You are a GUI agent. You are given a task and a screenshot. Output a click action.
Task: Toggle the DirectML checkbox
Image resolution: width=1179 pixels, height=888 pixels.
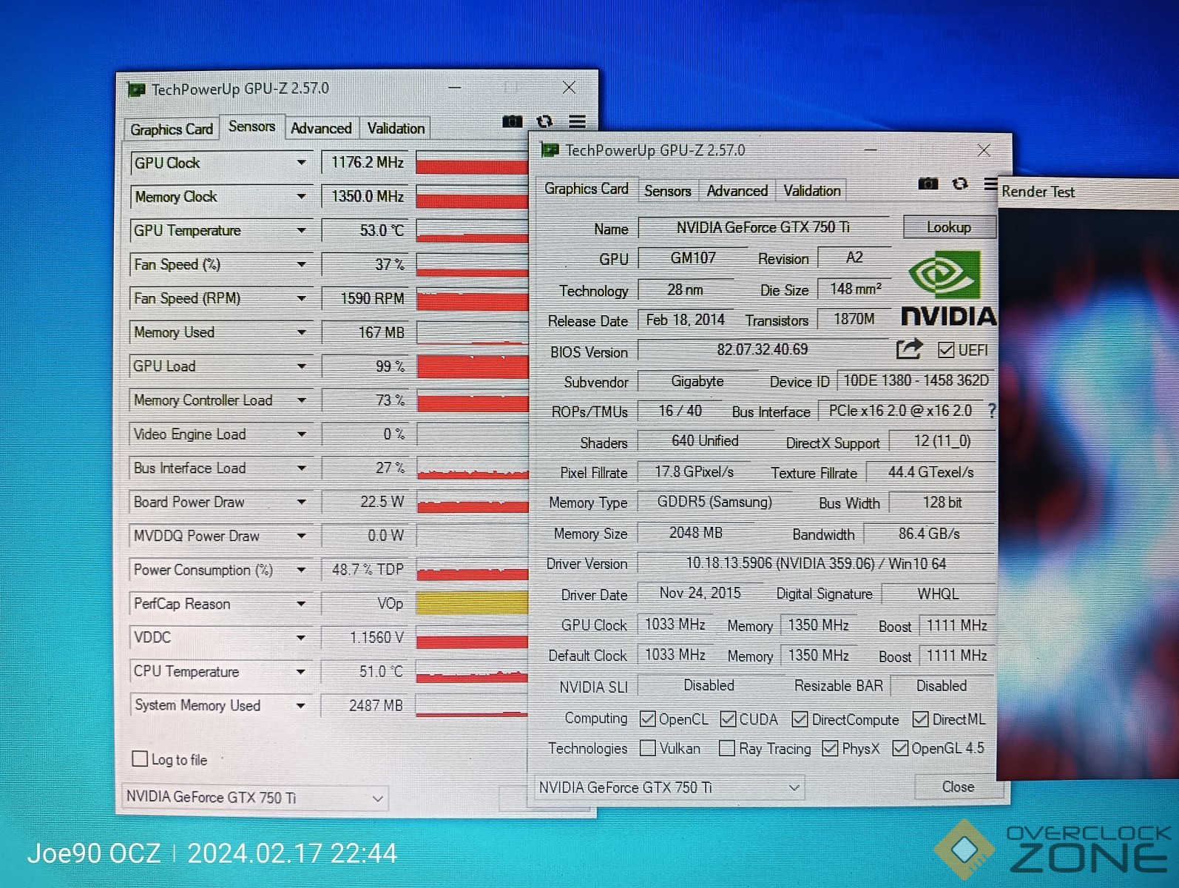pos(920,719)
